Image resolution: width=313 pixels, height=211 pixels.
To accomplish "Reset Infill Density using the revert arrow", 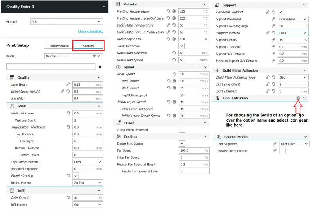I will coord(68,198).
